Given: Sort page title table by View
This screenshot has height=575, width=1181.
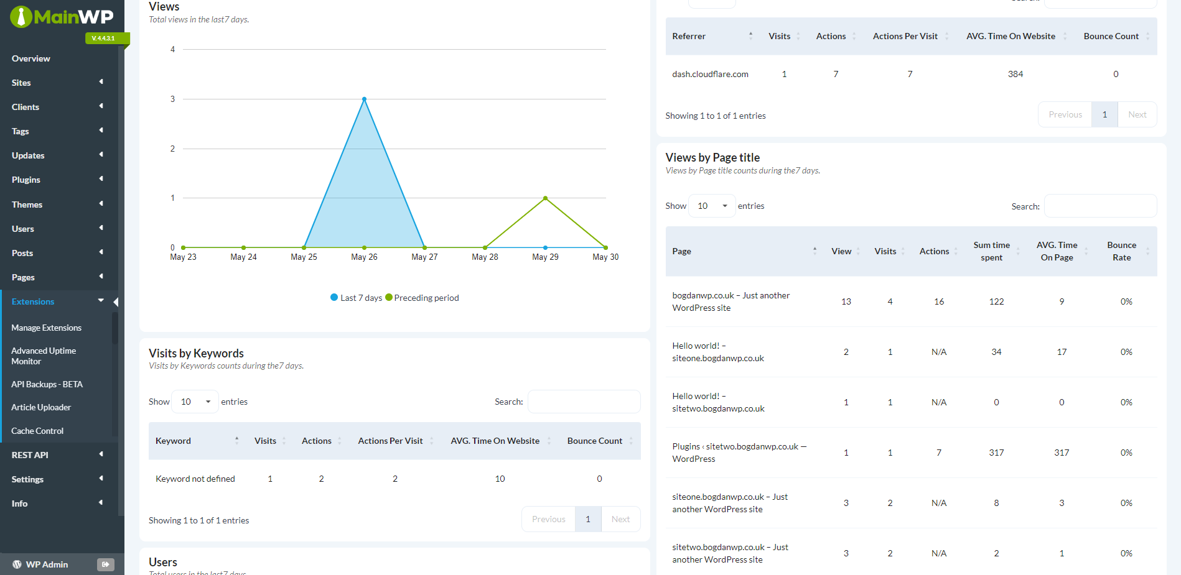Looking at the screenshot, I should coord(846,251).
